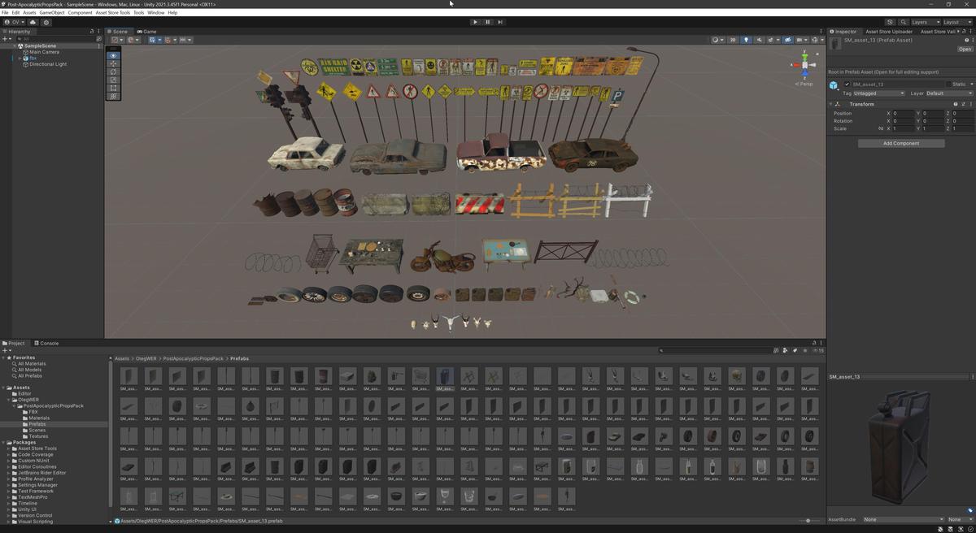This screenshot has width=976, height=533.
Task: Select the Rotate tool in the Scene overlay
Action: 114,71
